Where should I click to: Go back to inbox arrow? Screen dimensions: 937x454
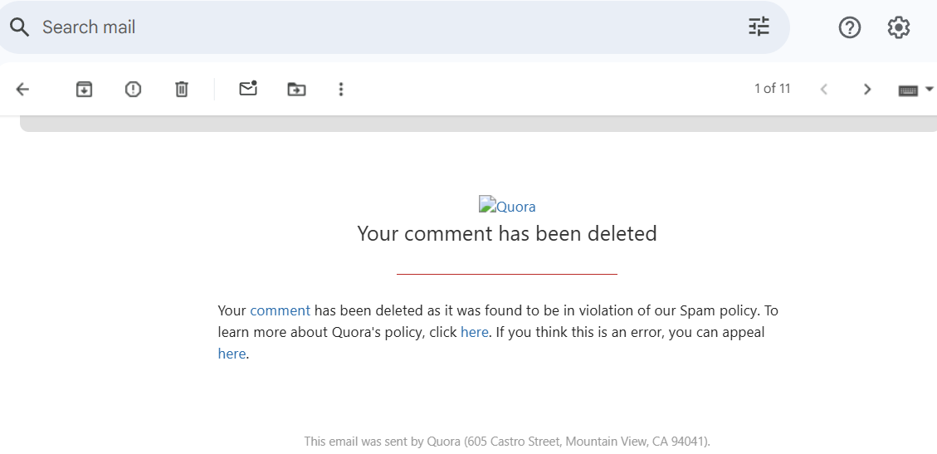(22, 89)
